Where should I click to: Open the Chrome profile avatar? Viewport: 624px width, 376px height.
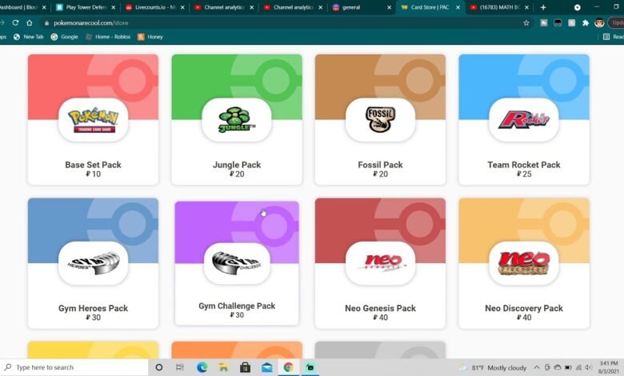click(x=599, y=22)
